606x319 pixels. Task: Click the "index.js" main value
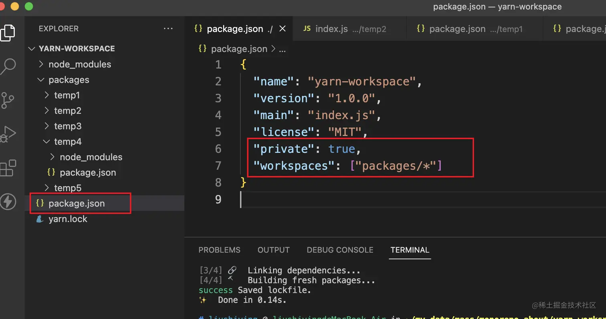341,115
